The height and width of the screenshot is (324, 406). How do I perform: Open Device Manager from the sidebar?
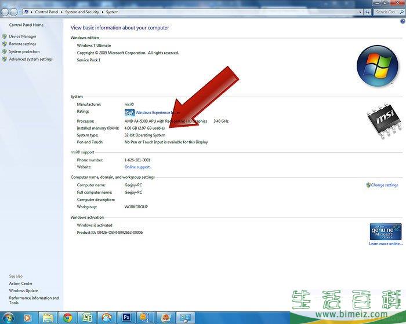click(22, 36)
